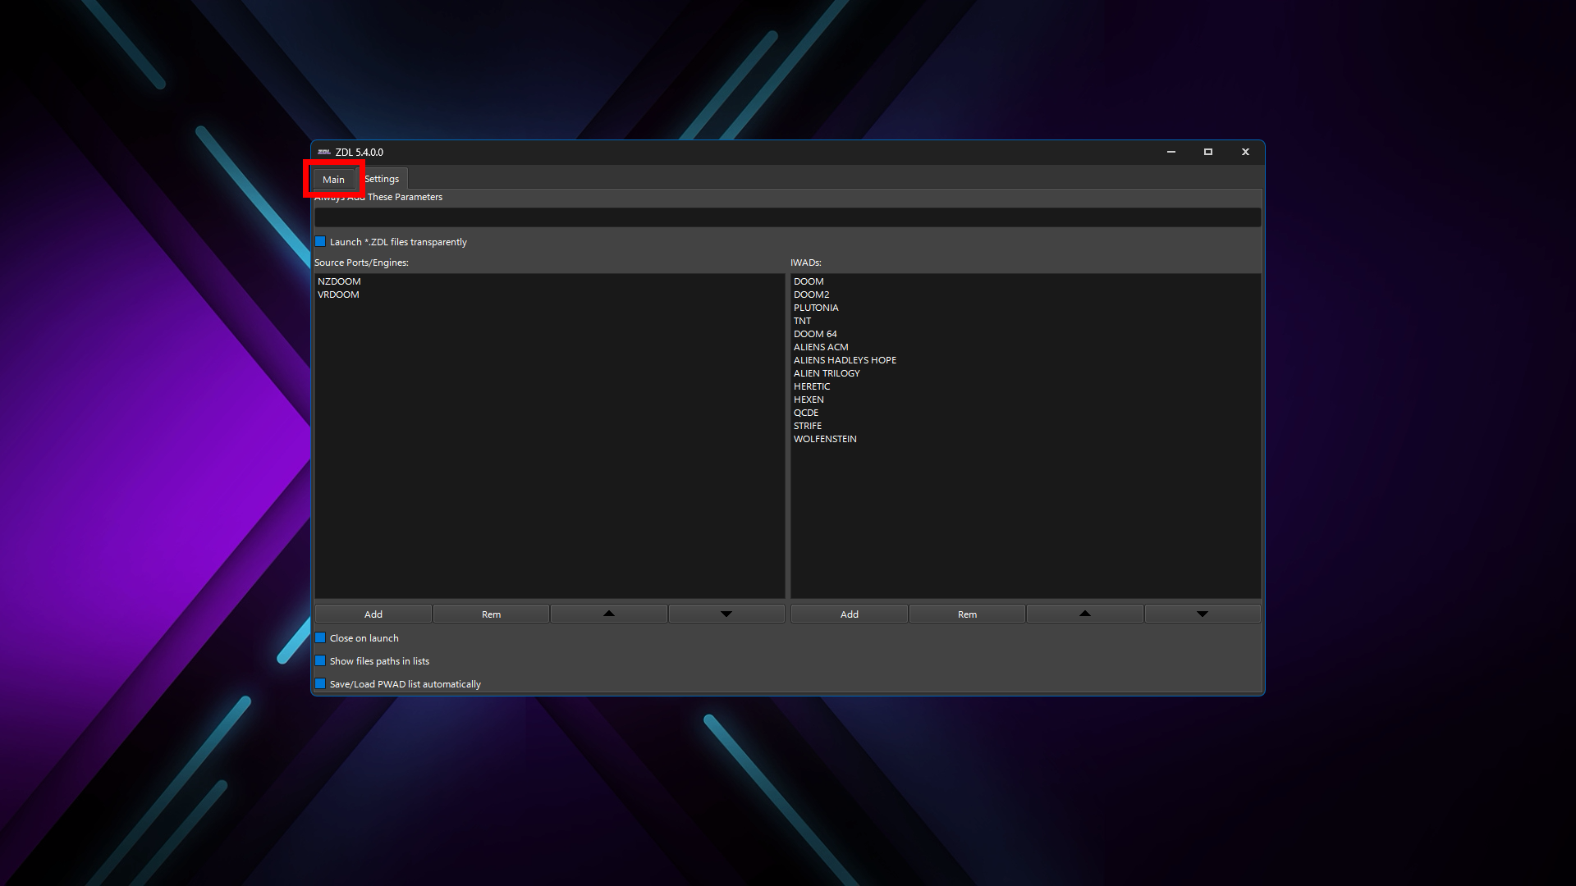Click the ZDL app icon in title bar

323,152
